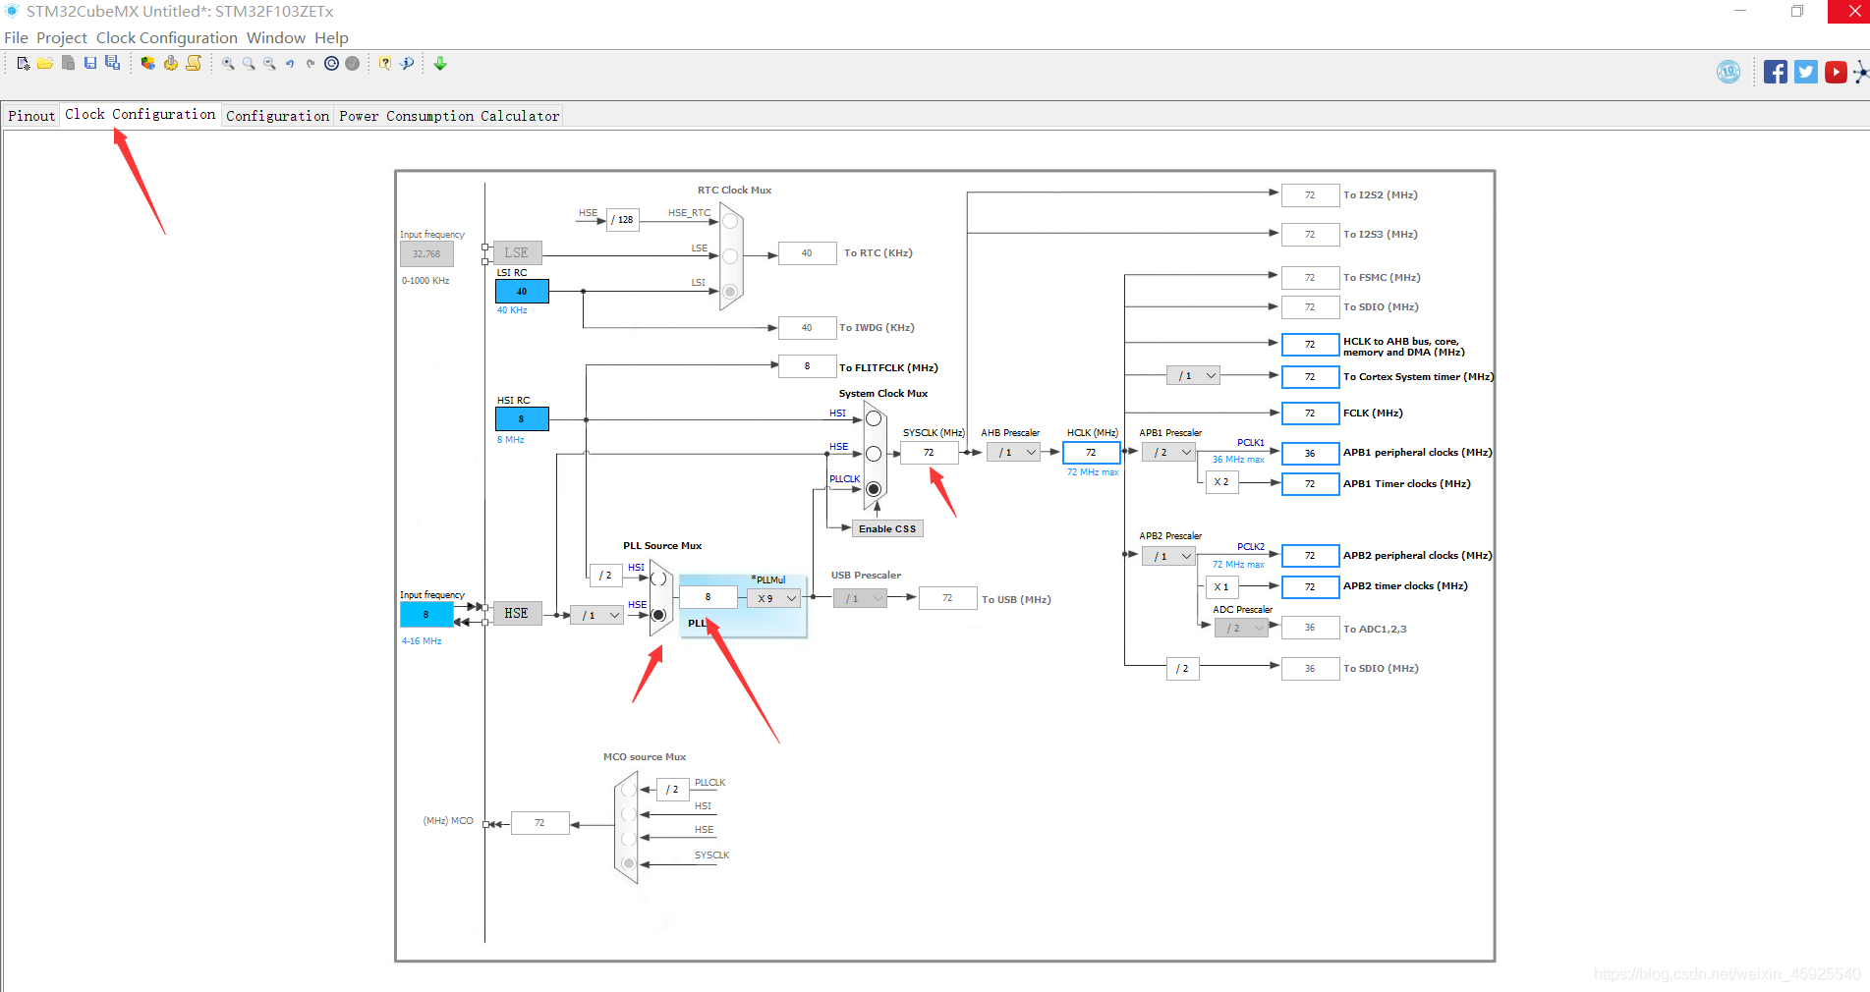
Task: Select HSI in System Clock Mux
Action: 874,418
